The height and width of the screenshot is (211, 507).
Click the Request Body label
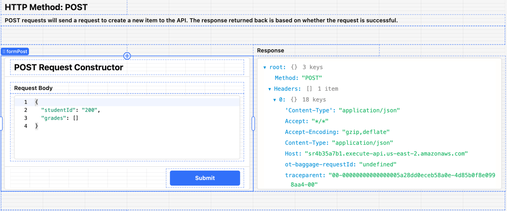click(x=33, y=88)
